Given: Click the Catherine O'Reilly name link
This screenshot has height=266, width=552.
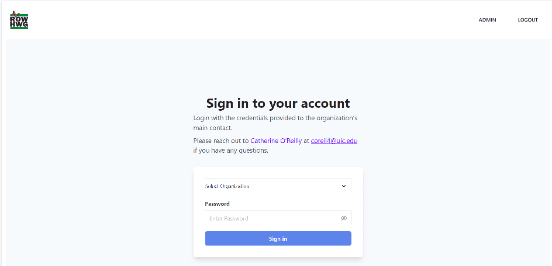Looking at the screenshot, I should pos(276,141).
